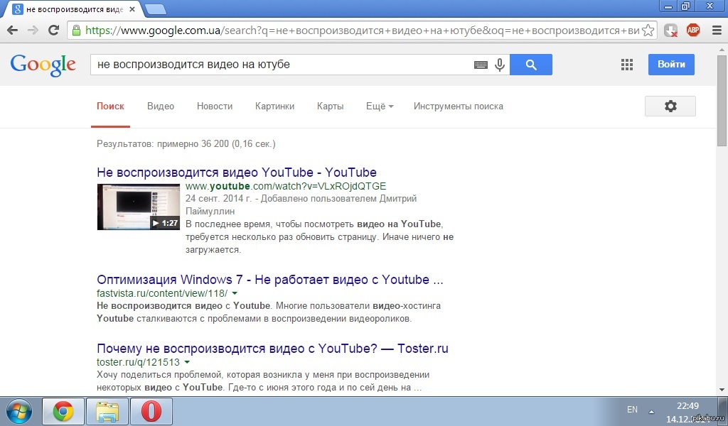Open Инструменты поиска

pyautogui.click(x=459, y=106)
